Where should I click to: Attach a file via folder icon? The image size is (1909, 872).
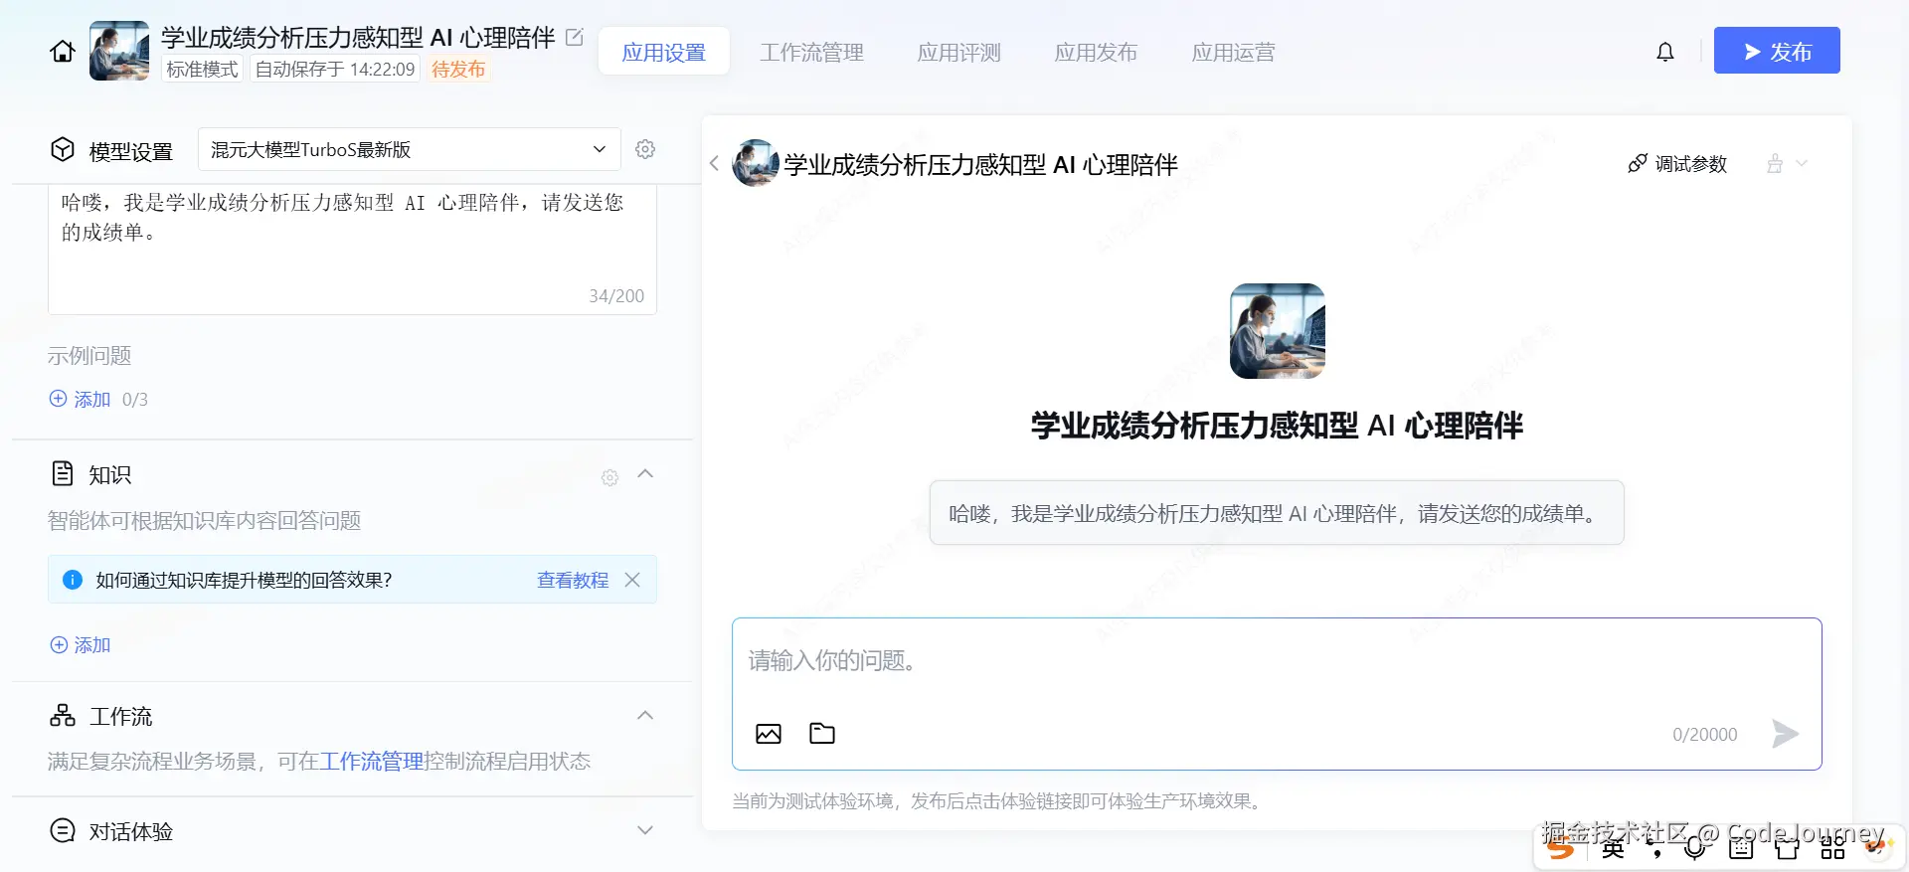[822, 734]
